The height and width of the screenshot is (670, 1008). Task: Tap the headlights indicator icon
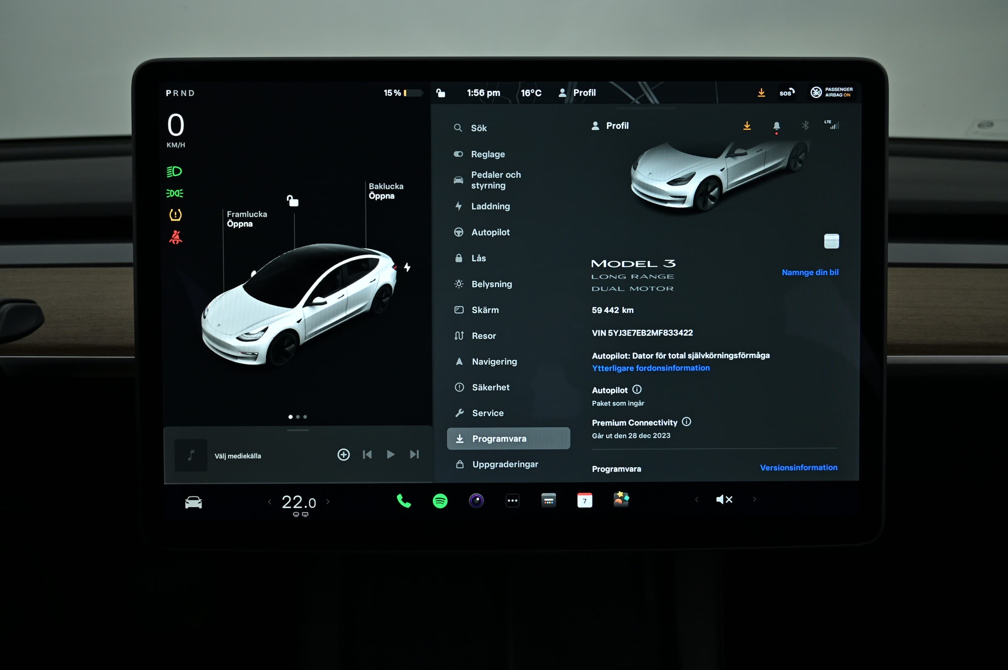pos(174,172)
